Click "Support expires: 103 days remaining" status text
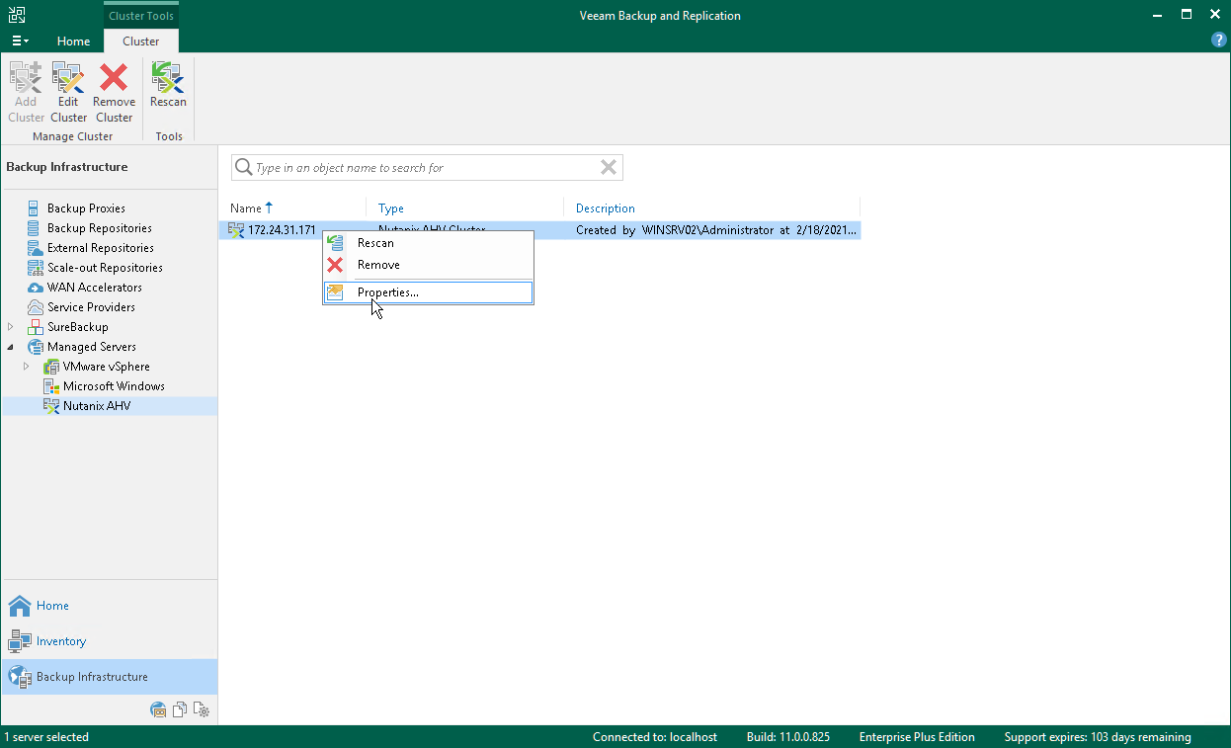Image resolution: width=1231 pixels, height=748 pixels. coord(1098,737)
